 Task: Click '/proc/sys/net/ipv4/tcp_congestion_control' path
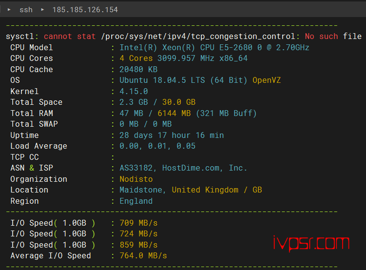[x=198, y=37]
